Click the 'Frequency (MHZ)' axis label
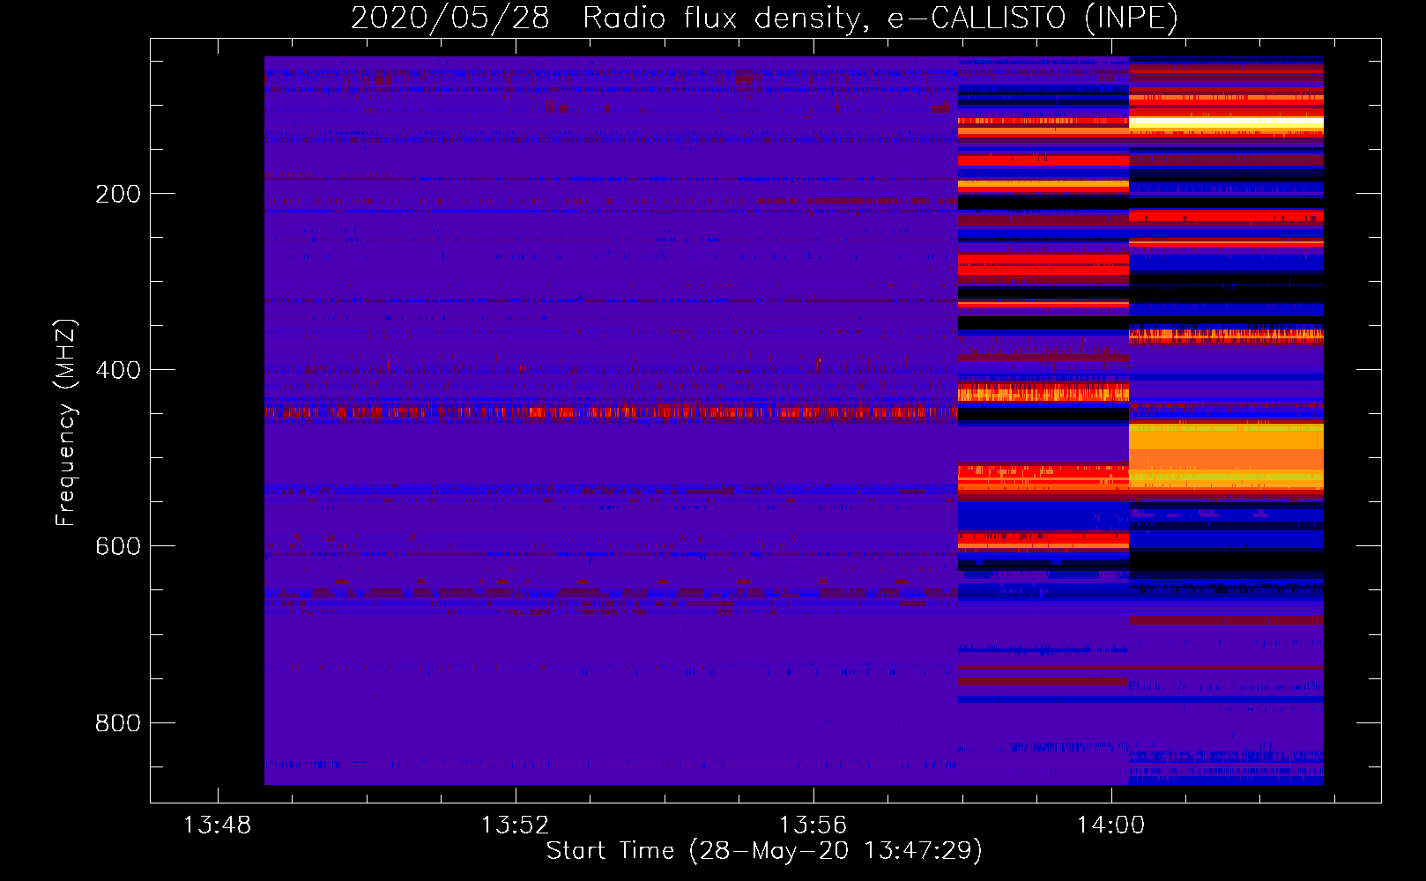The image size is (1426, 881). coord(65,422)
